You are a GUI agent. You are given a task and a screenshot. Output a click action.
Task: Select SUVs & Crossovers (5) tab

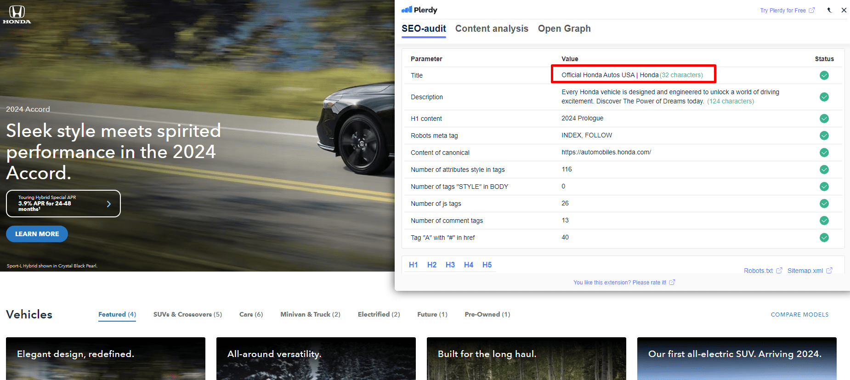187,314
